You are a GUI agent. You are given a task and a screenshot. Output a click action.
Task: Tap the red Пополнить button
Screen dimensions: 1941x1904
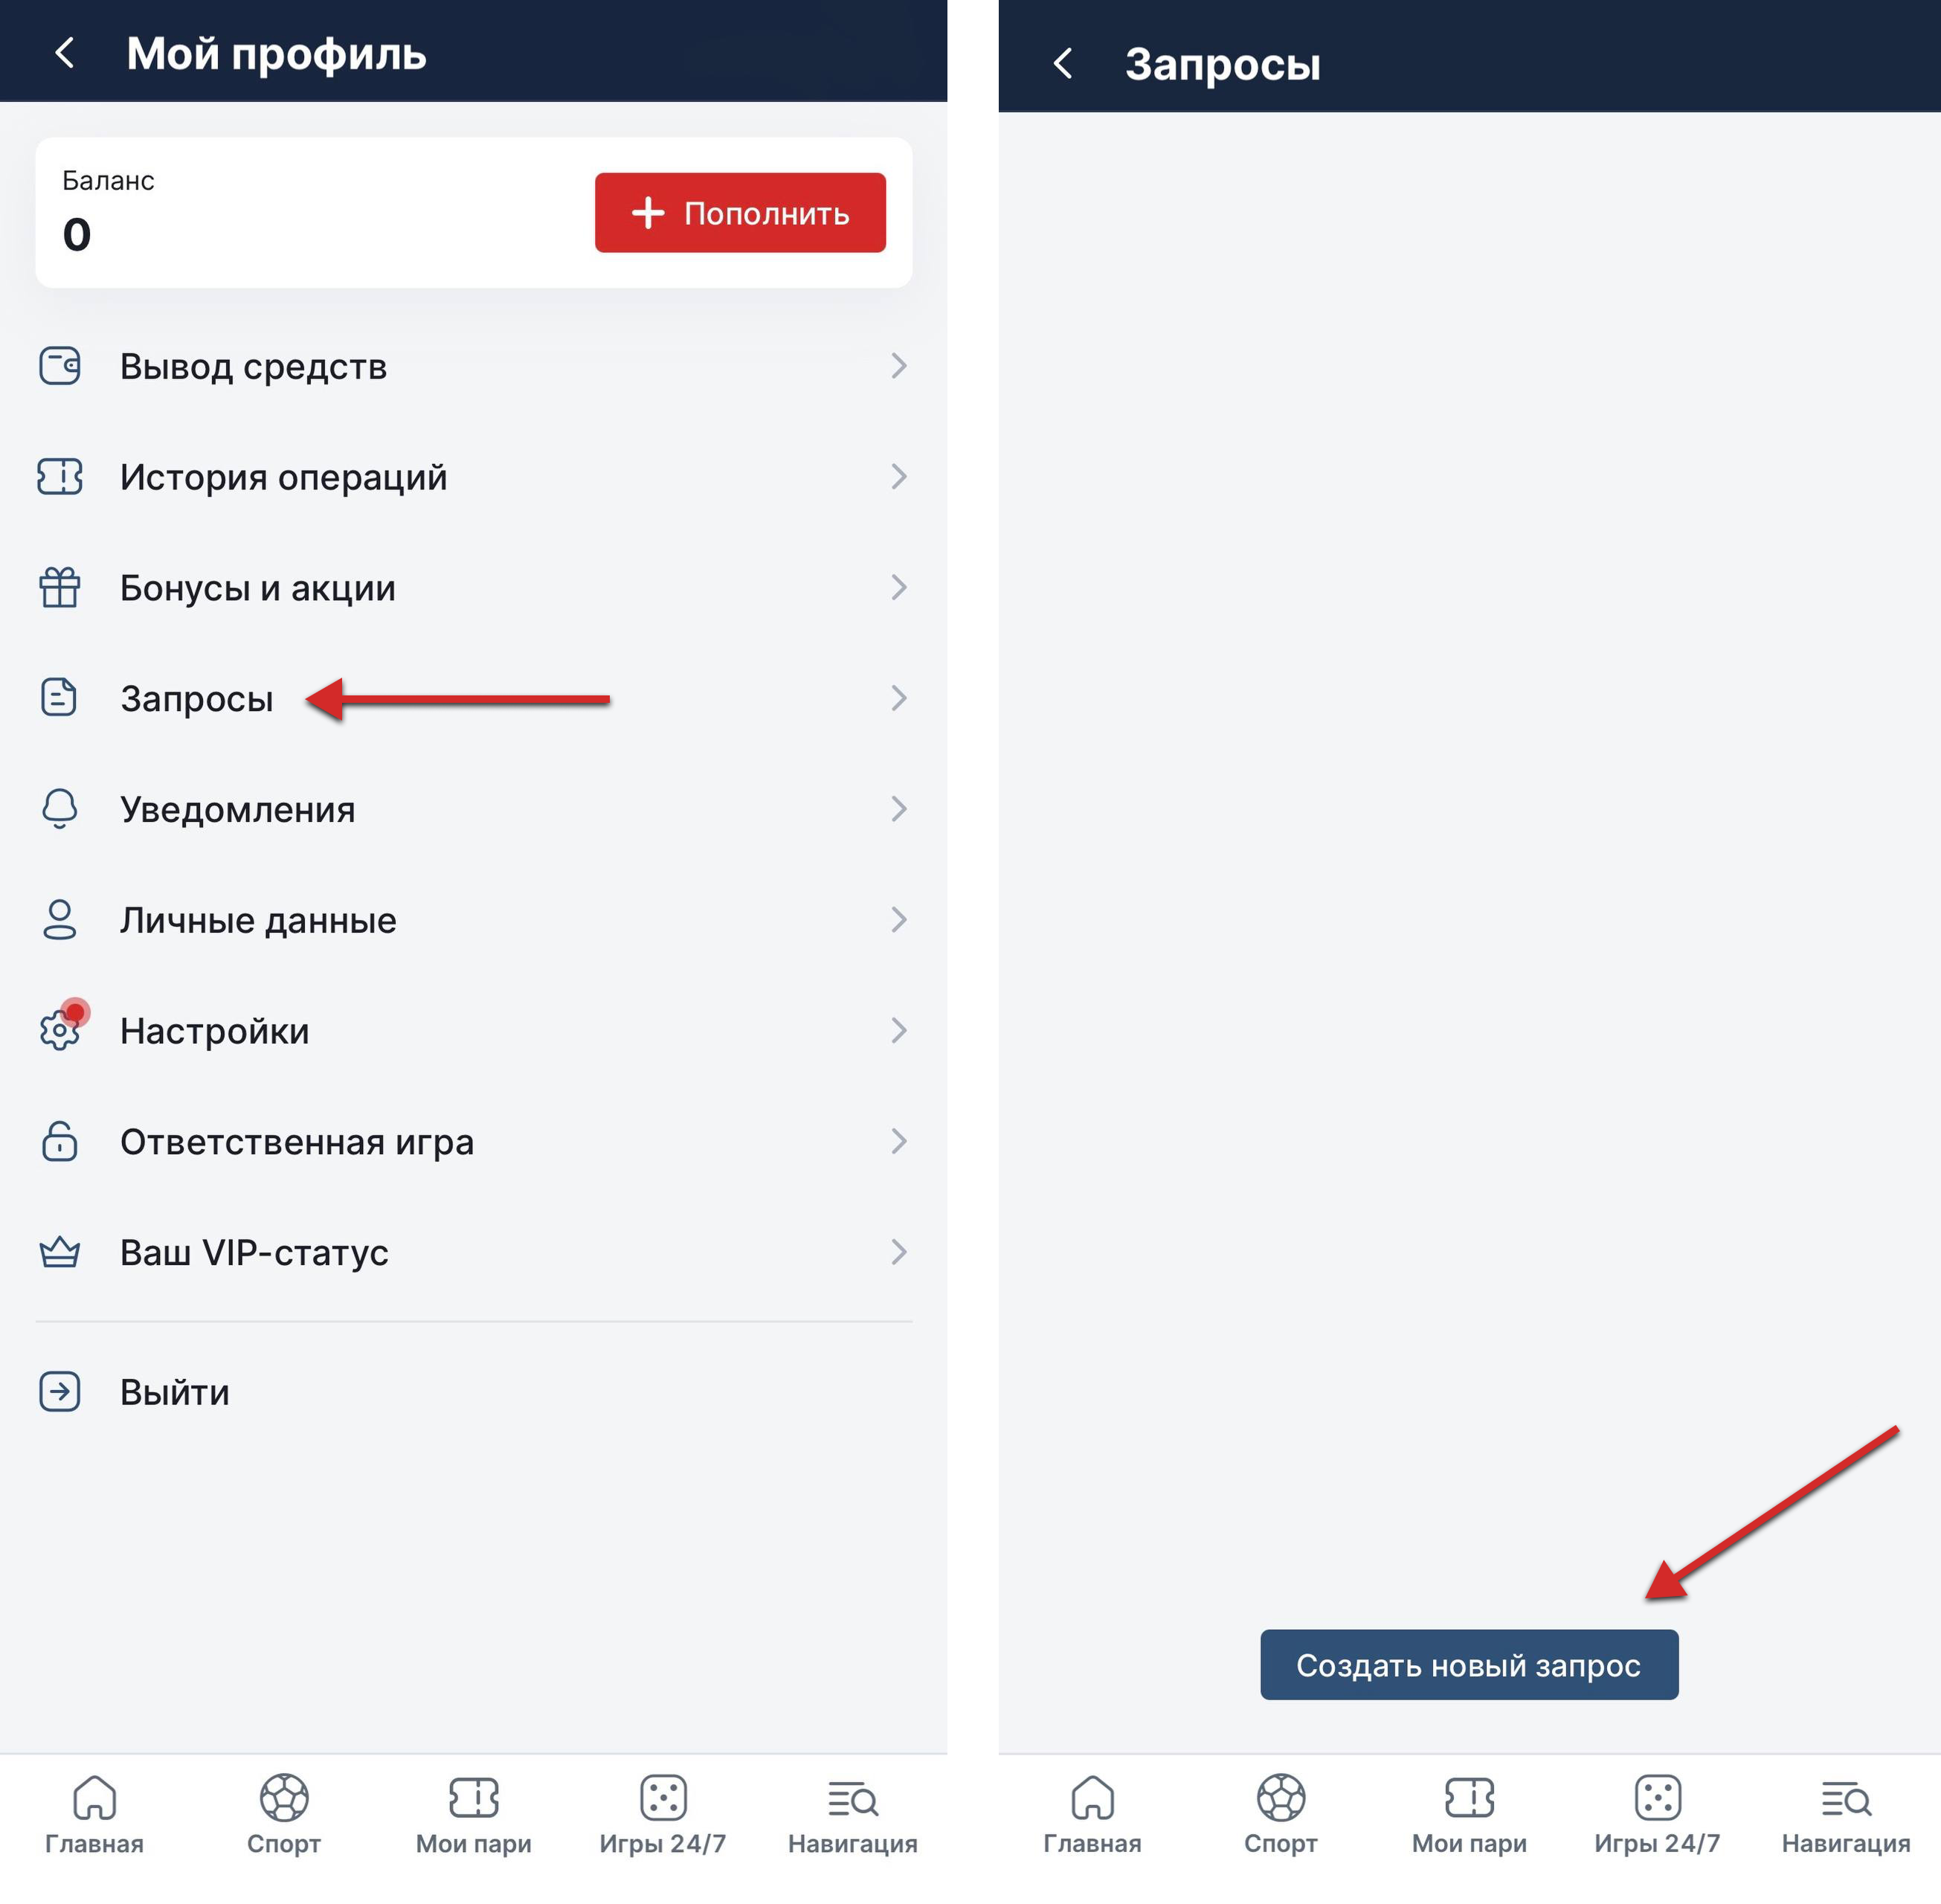click(x=740, y=213)
